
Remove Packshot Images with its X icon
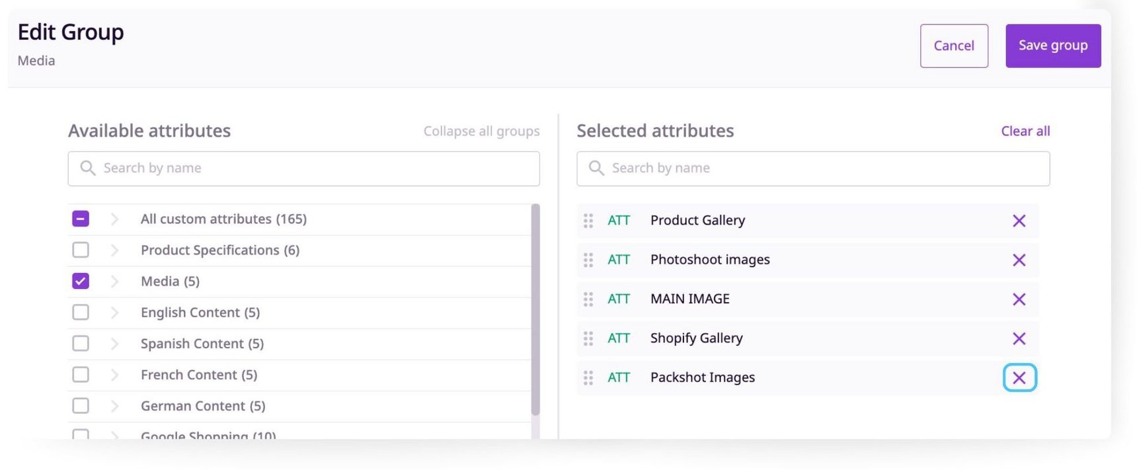1019,377
